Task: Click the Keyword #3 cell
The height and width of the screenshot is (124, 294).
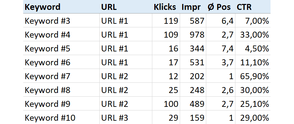Action: pyautogui.click(x=61, y=20)
